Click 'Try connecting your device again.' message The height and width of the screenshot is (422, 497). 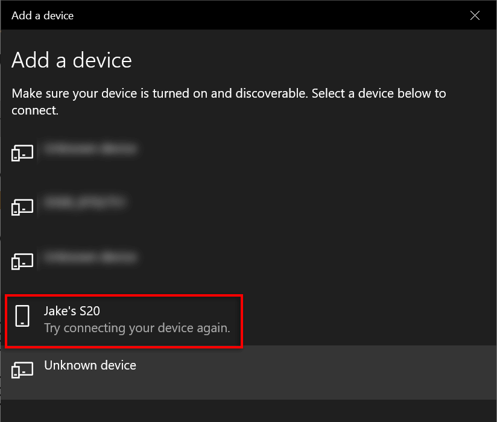tap(137, 328)
